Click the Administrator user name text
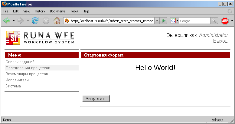Viewport: 235px width, 124px height. [214, 35]
